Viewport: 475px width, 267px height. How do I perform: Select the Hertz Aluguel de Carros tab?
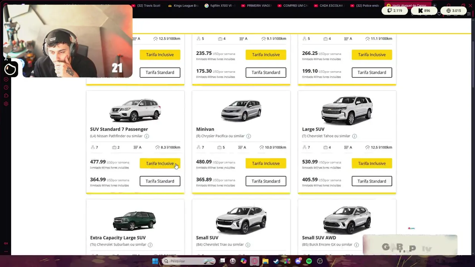(x=407, y=6)
